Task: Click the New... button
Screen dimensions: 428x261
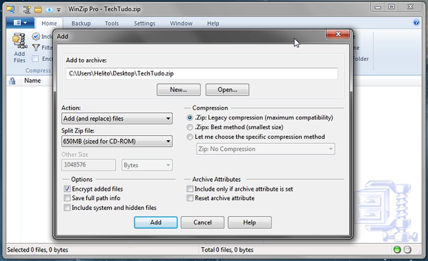Action: pos(178,90)
